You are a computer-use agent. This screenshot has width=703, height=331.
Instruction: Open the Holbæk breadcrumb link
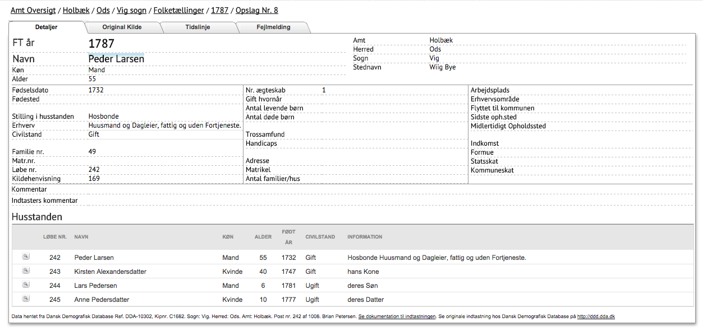coord(76,10)
